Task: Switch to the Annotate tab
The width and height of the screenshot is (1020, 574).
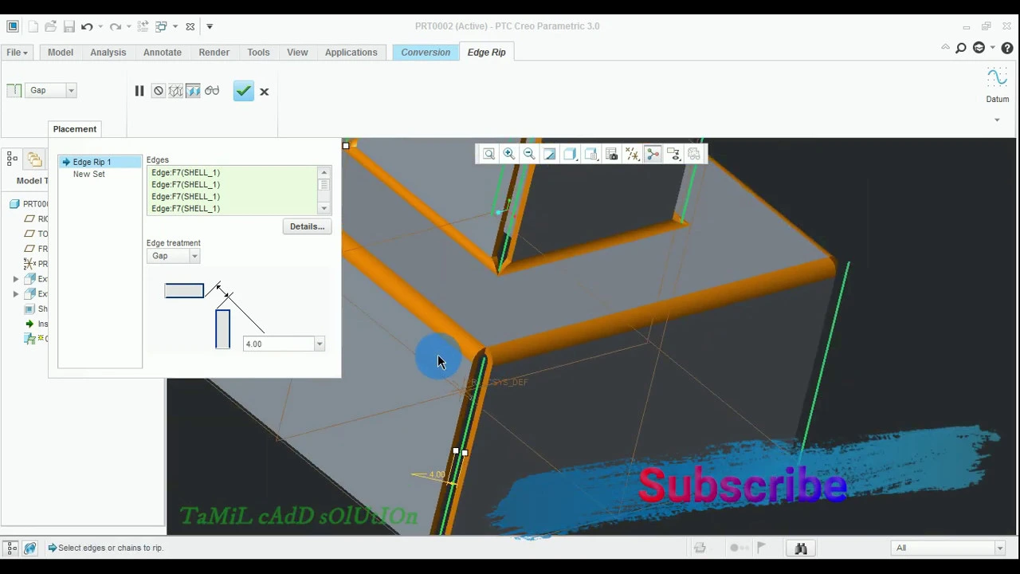Action: tap(162, 53)
